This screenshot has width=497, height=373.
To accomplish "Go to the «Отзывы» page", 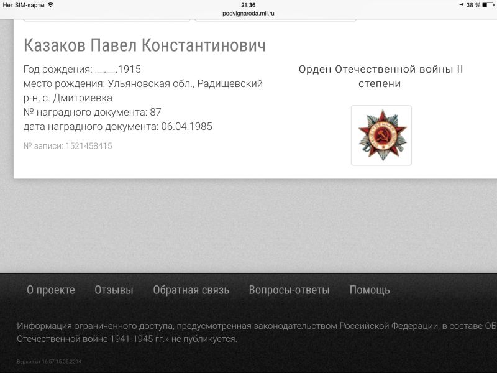I will [x=114, y=290].
